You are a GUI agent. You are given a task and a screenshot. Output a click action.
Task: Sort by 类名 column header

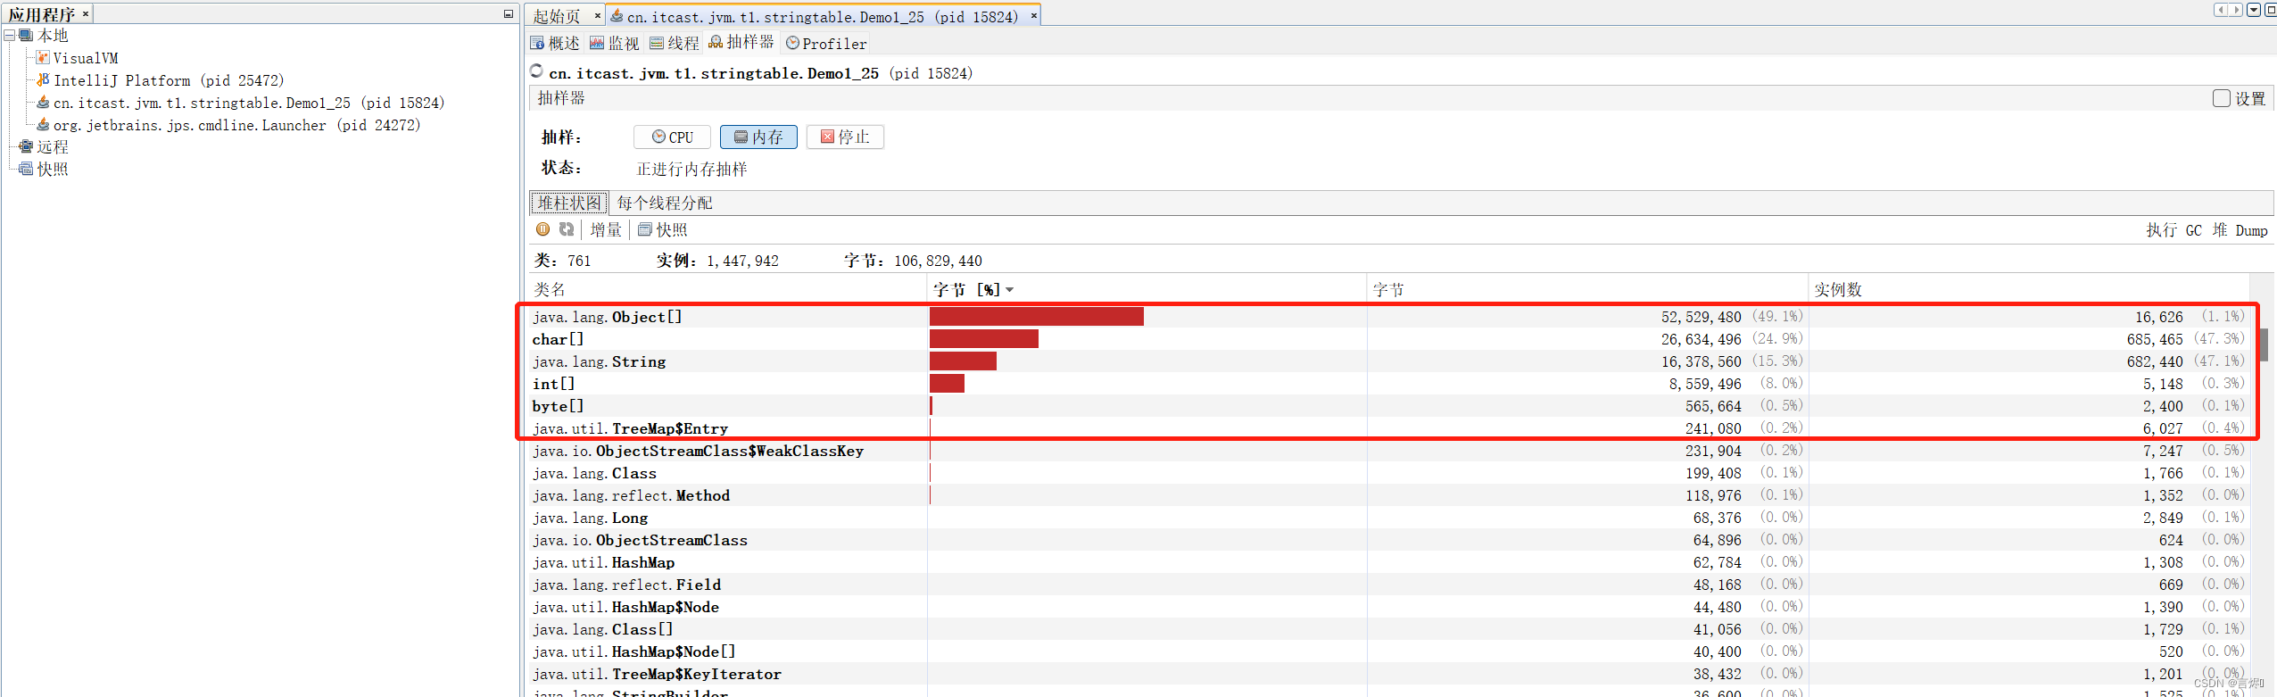coord(727,289)
